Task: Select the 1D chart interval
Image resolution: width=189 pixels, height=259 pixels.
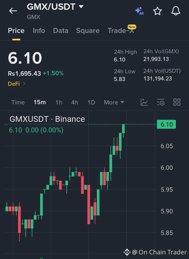Action: click(91, 102)
